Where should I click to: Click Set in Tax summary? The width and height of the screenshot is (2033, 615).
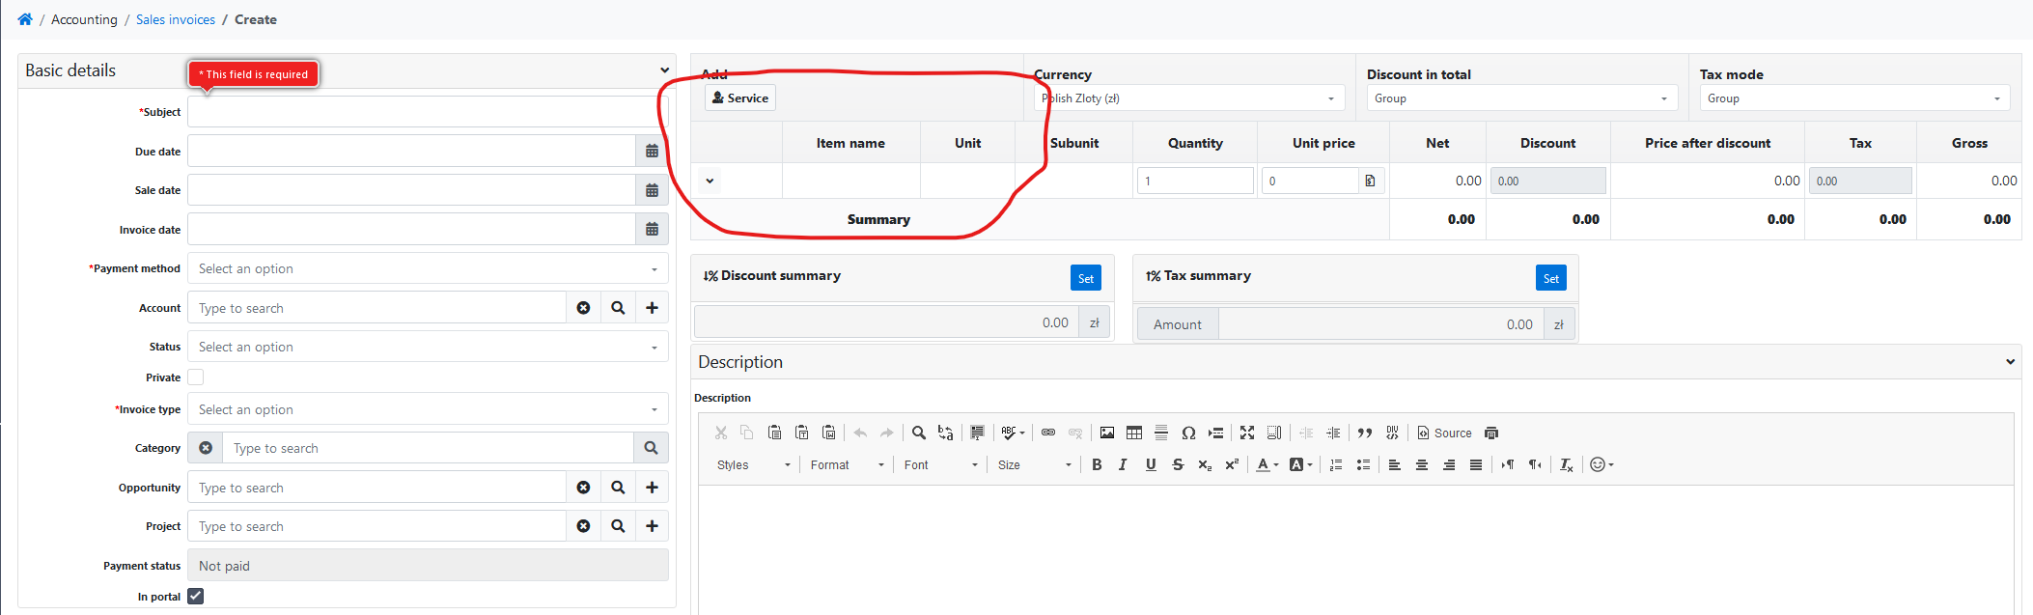click(1551, 278)
